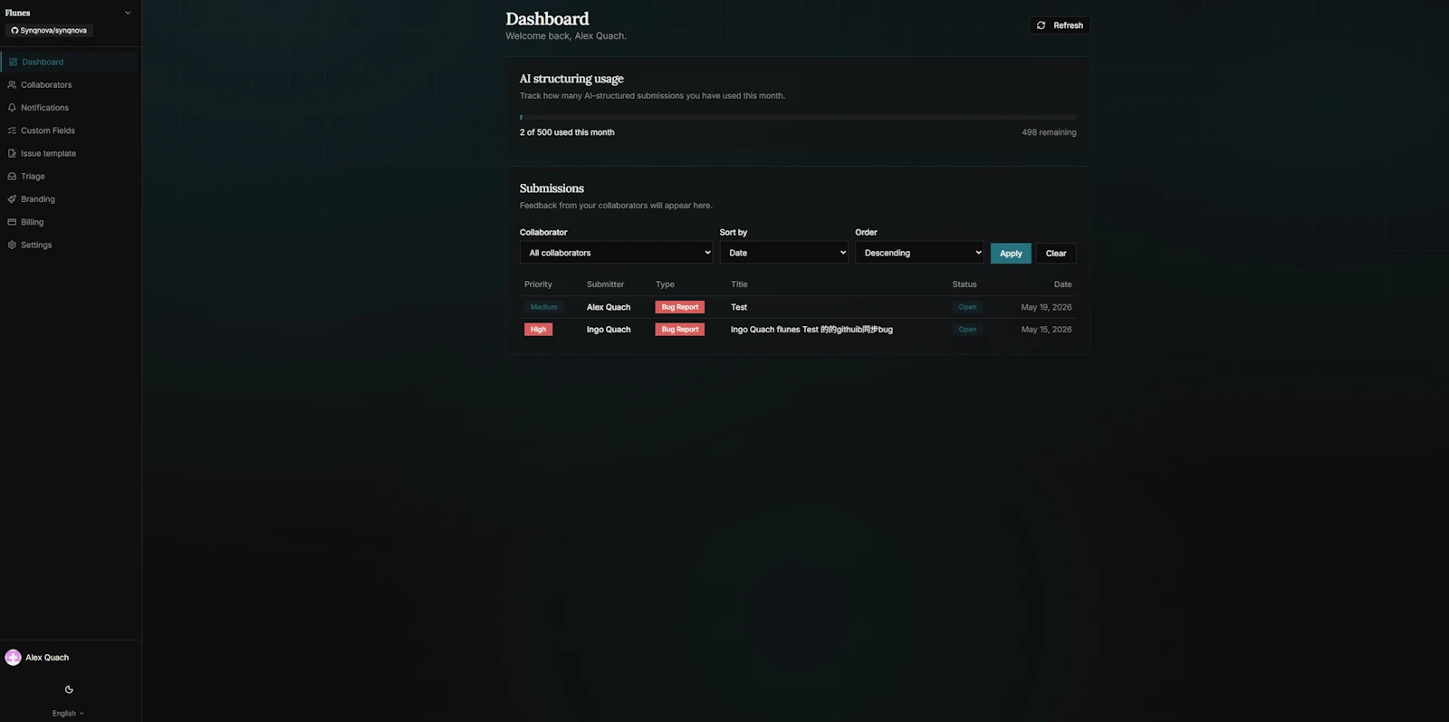
Task: Toggle dark mode with the moon icon
Action: coord(69,689)
